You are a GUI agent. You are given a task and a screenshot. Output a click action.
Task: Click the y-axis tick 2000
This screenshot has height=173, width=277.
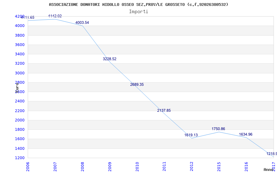20,120
